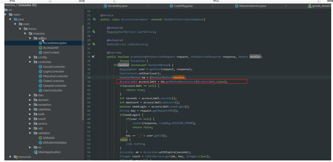Click line number 39 in the gutter
333x162 pixels.
[89, 81]
